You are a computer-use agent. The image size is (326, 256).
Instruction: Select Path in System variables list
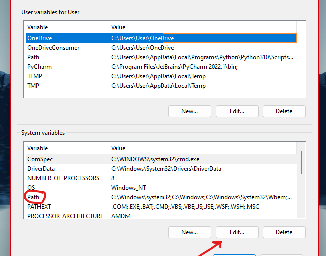tap(162, 197)
